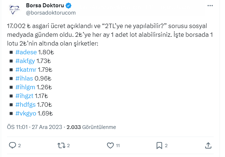Open the #hdfgs hashtag link
Image resolution: width=225 pixels, height=157 pixels.
point(26,105)
